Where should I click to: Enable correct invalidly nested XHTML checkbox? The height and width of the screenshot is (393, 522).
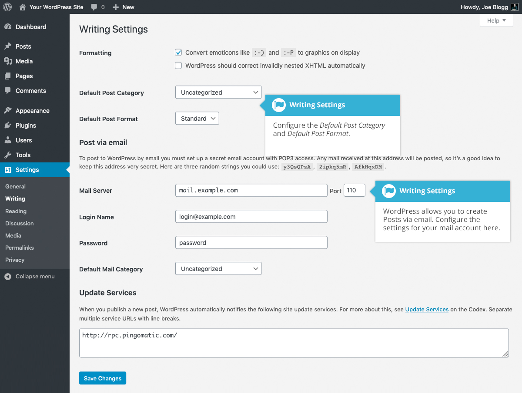(178, 66)
